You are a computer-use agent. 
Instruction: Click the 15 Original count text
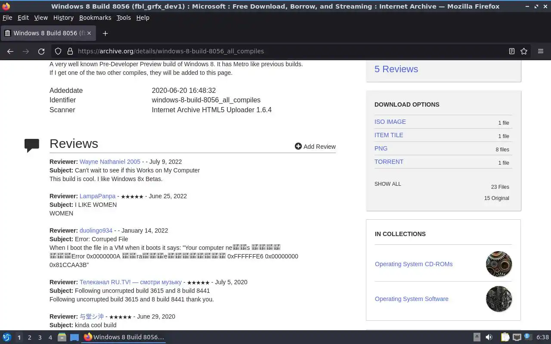496,198
